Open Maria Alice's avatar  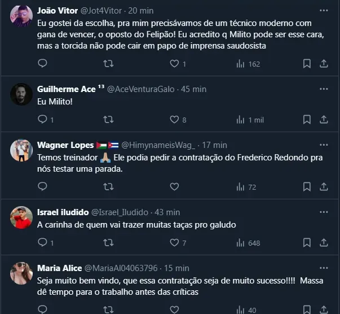(x=21, y=272)
